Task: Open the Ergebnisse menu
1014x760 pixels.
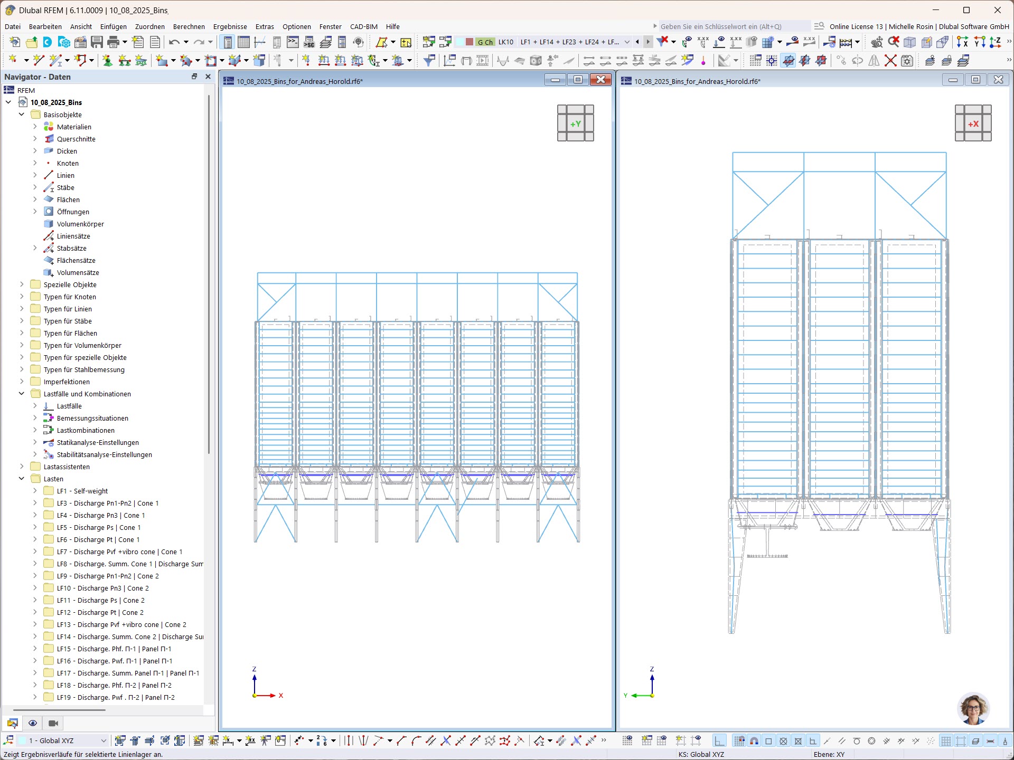Action: [230, 26]
